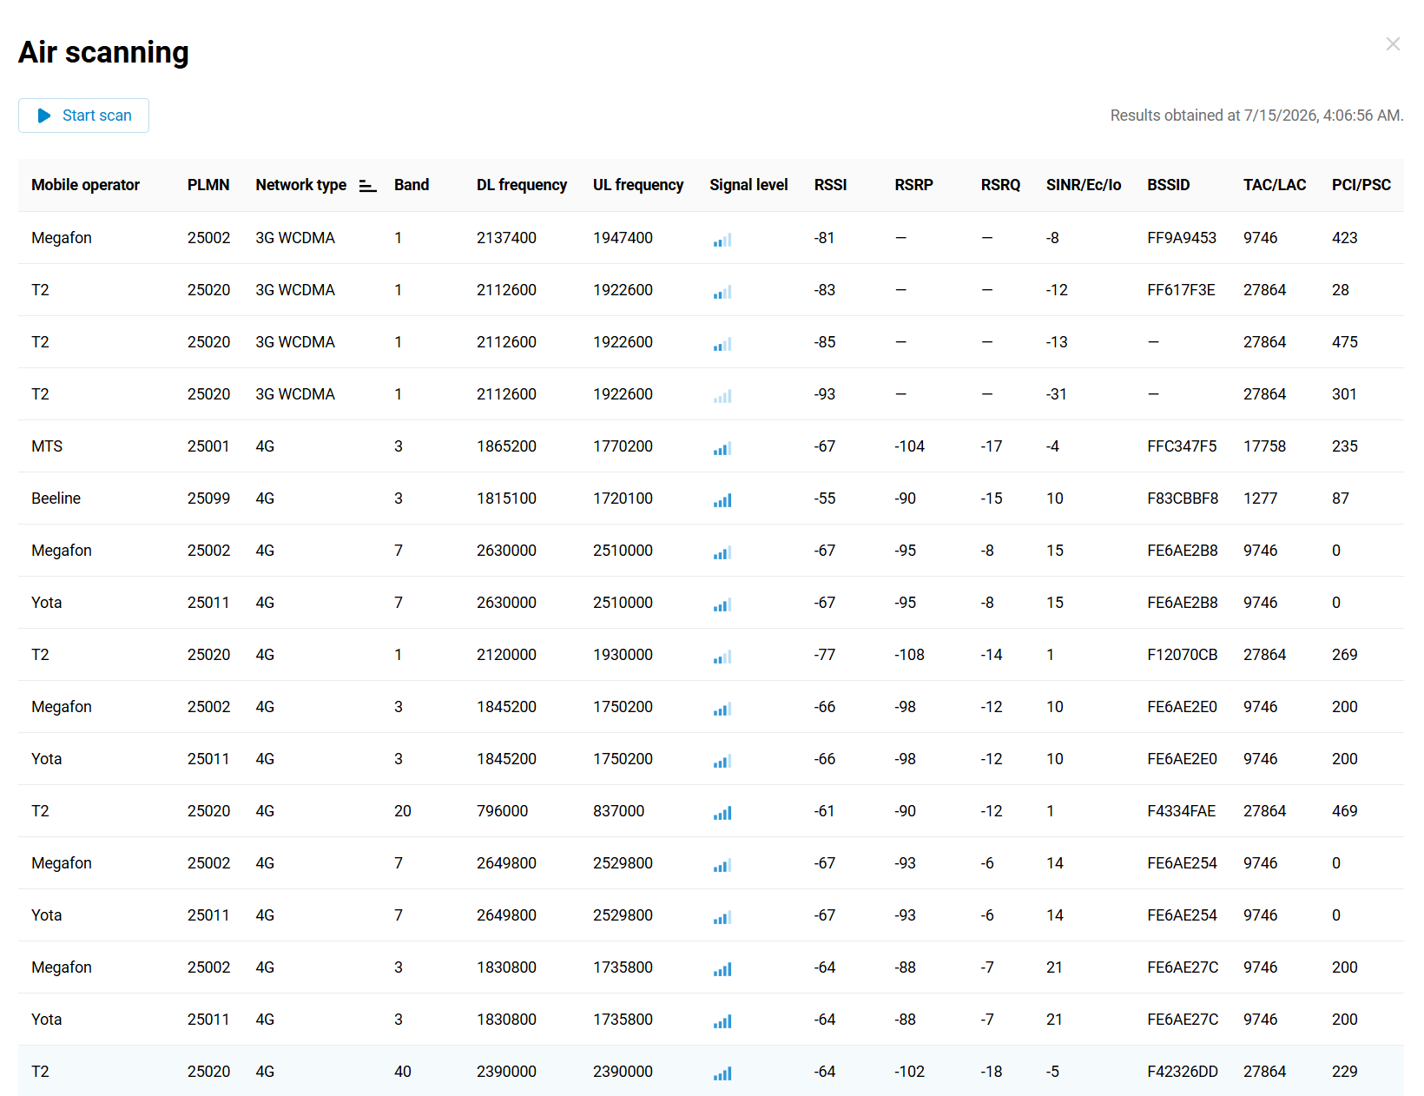Click signal icon in Megafon 2649800 row

pyautogui.click(x=722, y=864)
